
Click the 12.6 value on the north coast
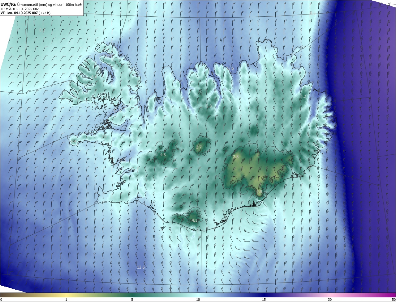click(230, 68)
